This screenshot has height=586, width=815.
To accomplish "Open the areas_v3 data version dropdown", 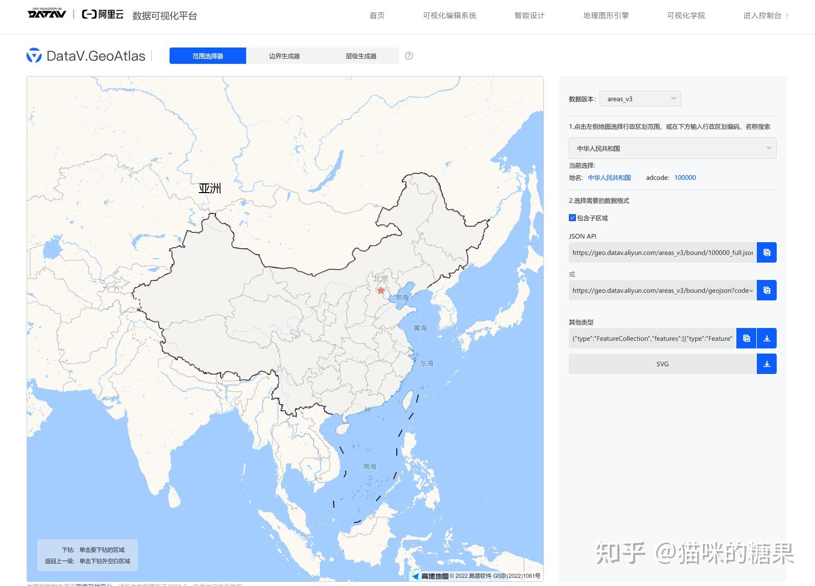I will pos(640,99).
